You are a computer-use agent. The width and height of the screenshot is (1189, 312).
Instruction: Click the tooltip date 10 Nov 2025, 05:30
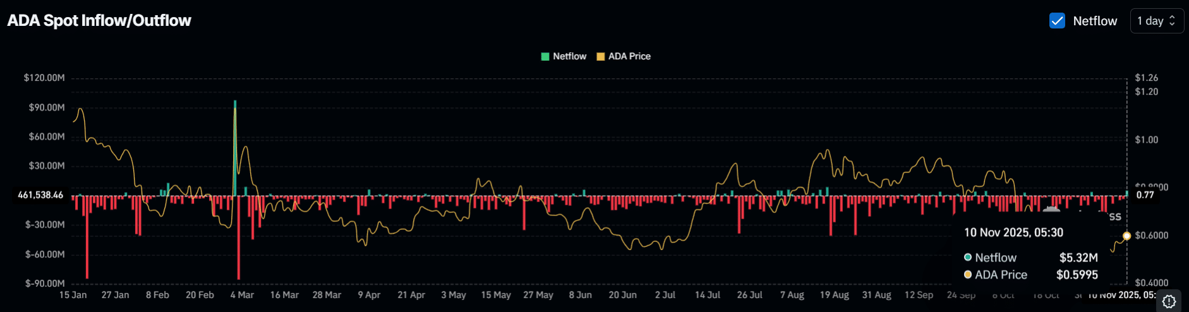pyautogui.click(x=1013, y=232)
